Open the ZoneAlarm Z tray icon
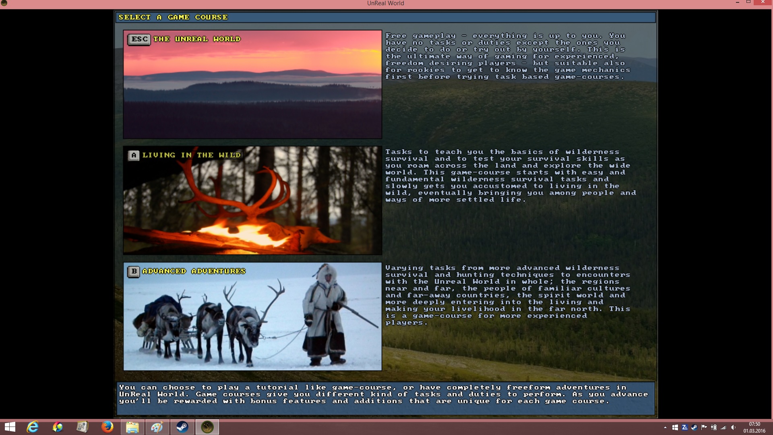Image resolution: width=773 pixels, height=435 pixels. click(685, 427)
